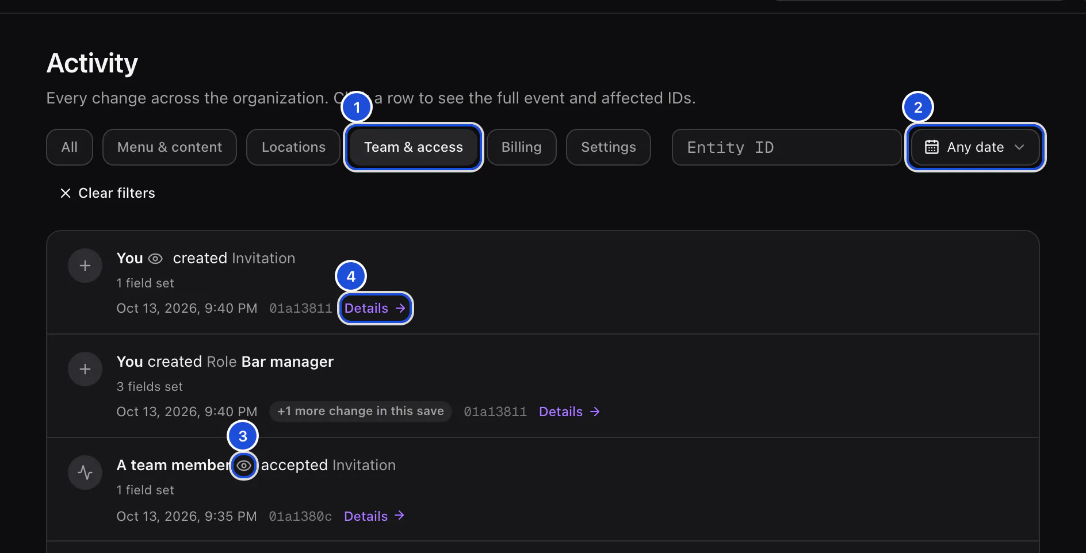
Task: Open the Any date dropdown
Action: pyautogui.click(x=976, y=147)
